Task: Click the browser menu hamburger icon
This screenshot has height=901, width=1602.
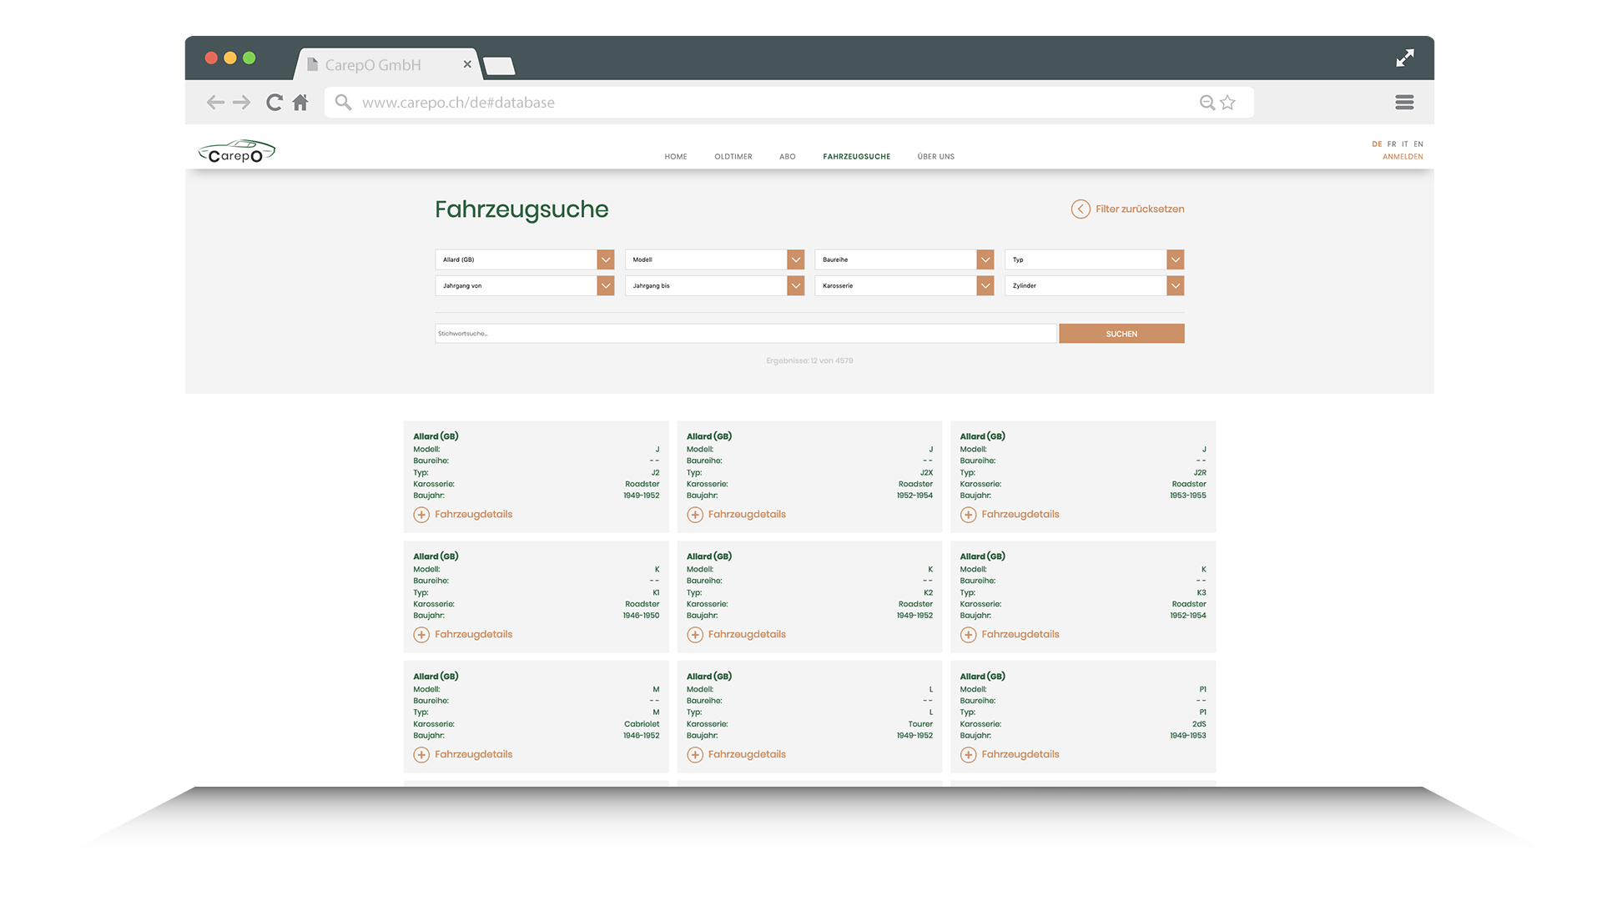Action: click(1404, 103)
